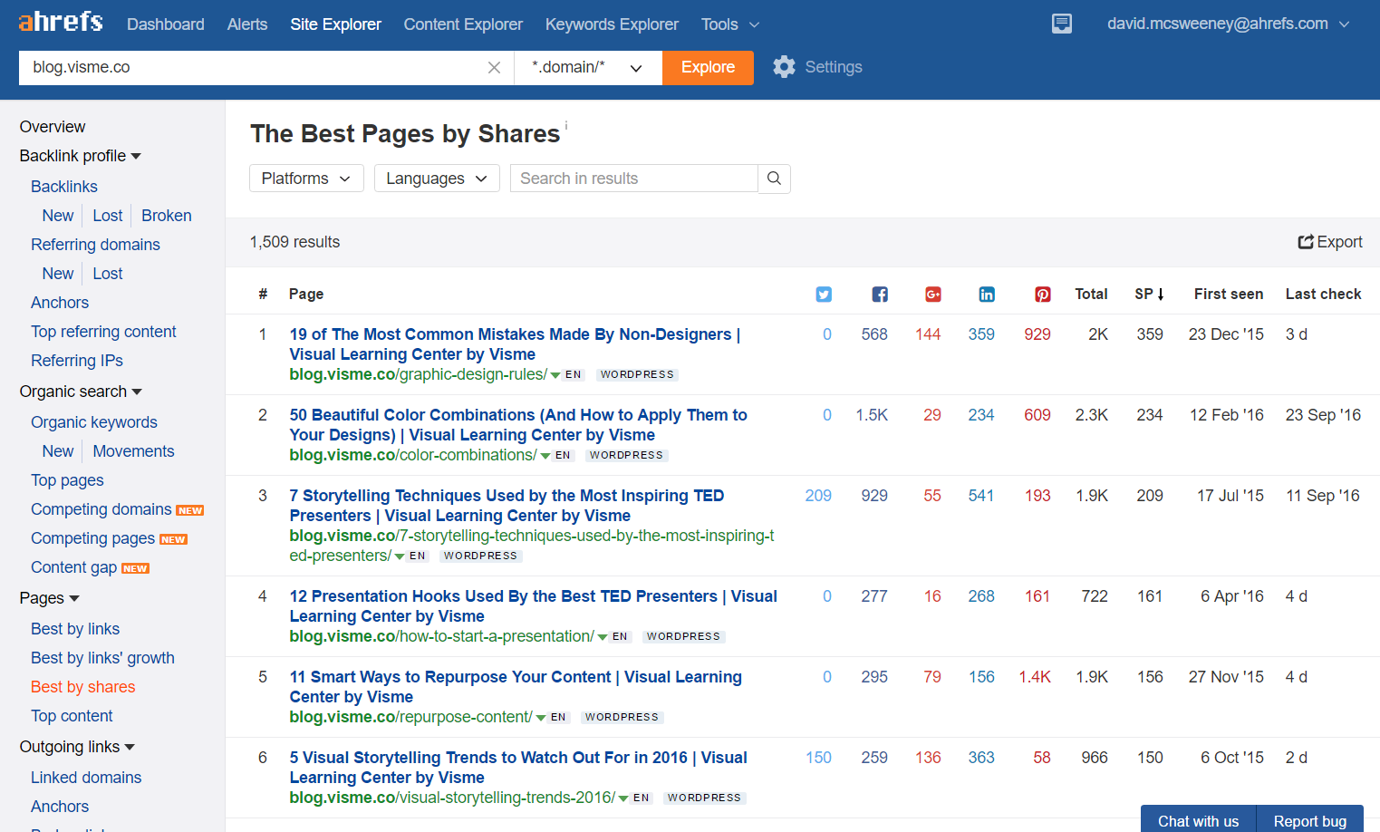Click the Ahrefs logo

click(x=61, y=22)
